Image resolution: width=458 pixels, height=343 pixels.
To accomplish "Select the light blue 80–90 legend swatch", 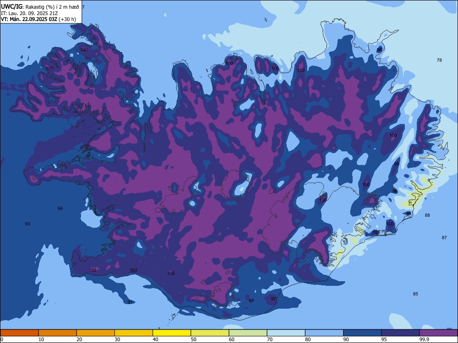I will [x=324, y=333].
